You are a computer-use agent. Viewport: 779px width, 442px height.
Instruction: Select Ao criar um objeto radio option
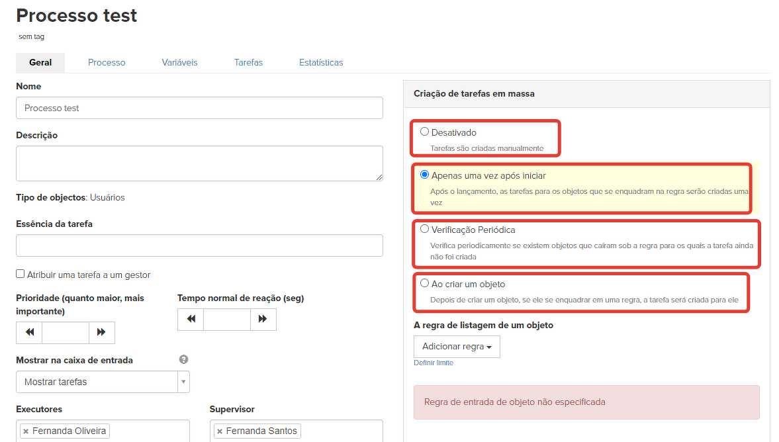[425, 283]
